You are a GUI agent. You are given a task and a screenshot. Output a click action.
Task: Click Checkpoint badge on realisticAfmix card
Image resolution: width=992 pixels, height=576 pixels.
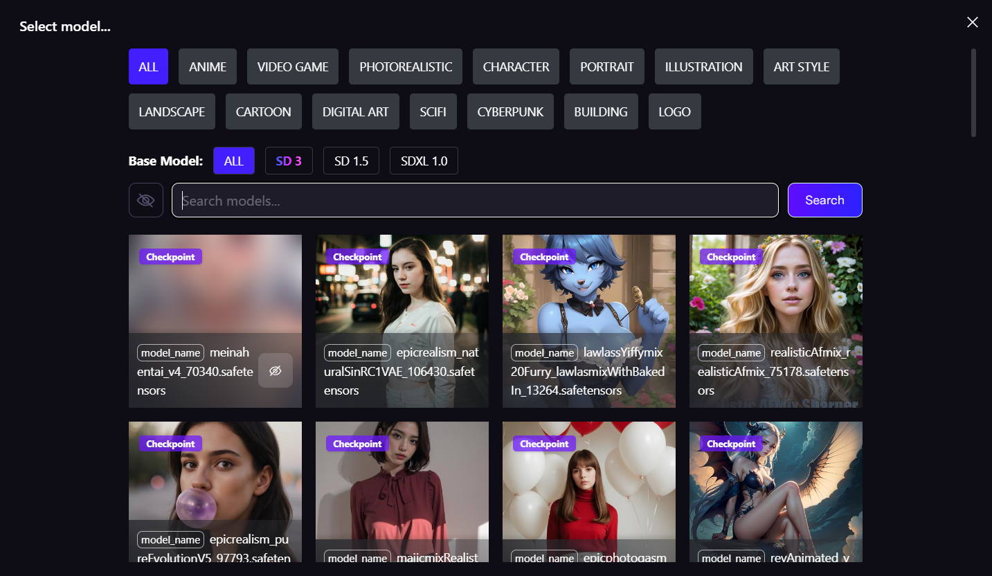pos(731,257)
